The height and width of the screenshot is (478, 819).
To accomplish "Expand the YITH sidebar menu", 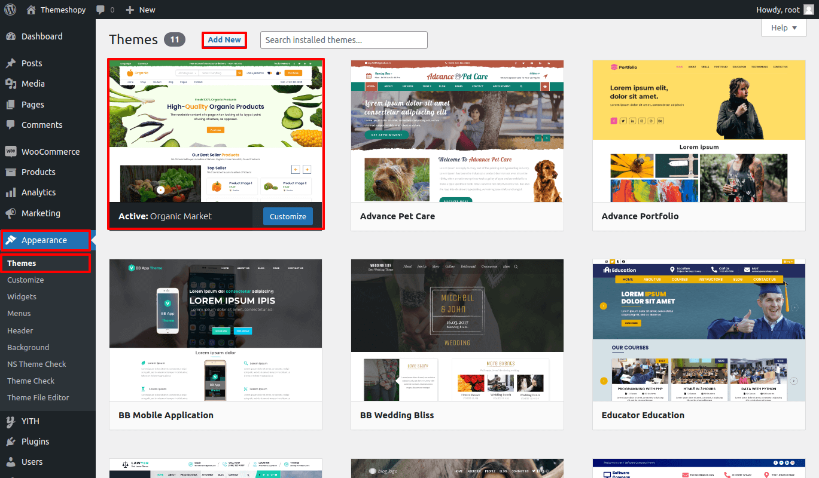I will coord(30,421).
